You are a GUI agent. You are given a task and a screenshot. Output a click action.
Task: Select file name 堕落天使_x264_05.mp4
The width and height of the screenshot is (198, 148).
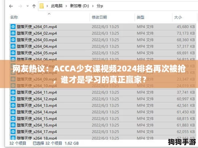tap(37, 53)
